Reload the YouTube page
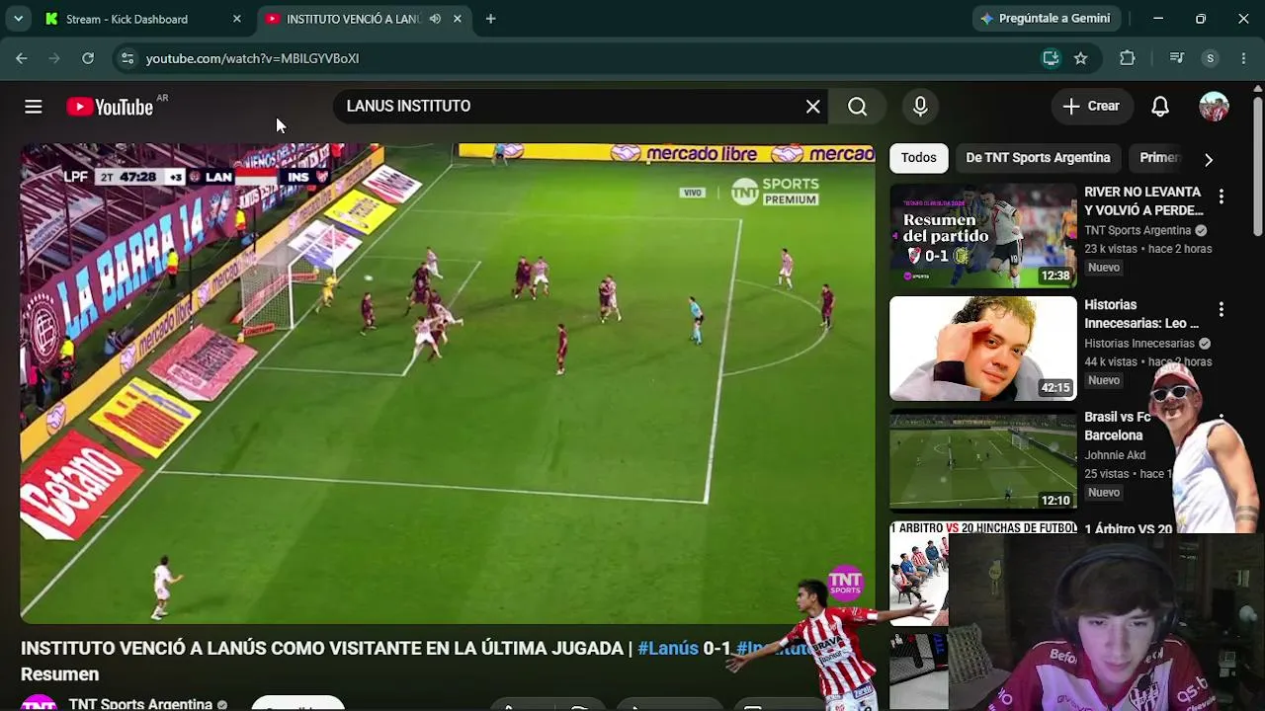The height and width of the screenshot is (711, 1265). 88,58
